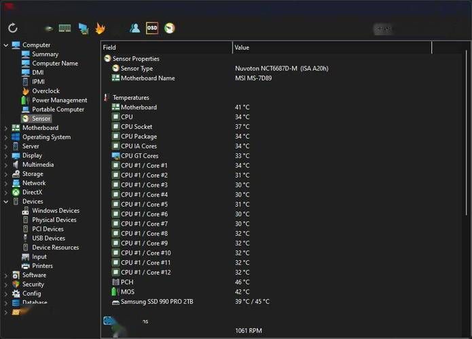Click the Value column header
472x339 pixels.
(x=331, y=47)
